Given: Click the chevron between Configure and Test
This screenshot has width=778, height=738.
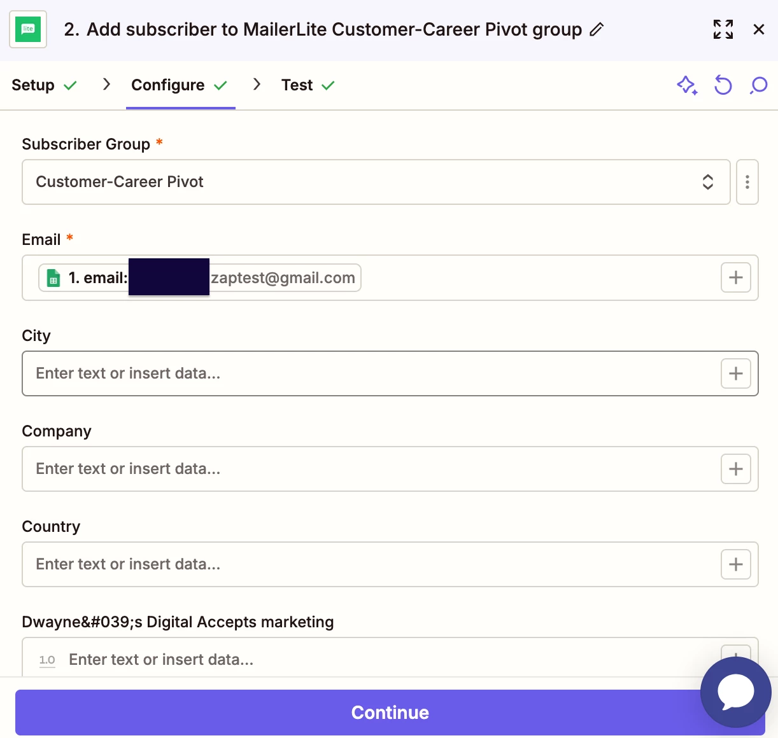Looking at the screenshot, I should coord(257,85).
